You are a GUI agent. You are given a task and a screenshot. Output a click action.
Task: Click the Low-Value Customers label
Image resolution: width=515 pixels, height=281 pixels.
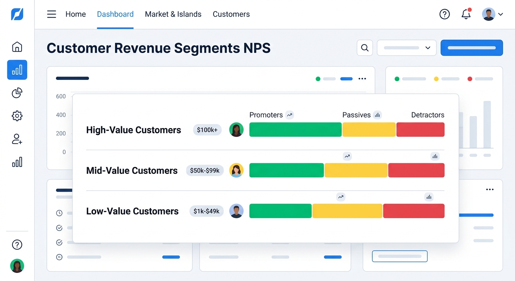pos(132,211)
